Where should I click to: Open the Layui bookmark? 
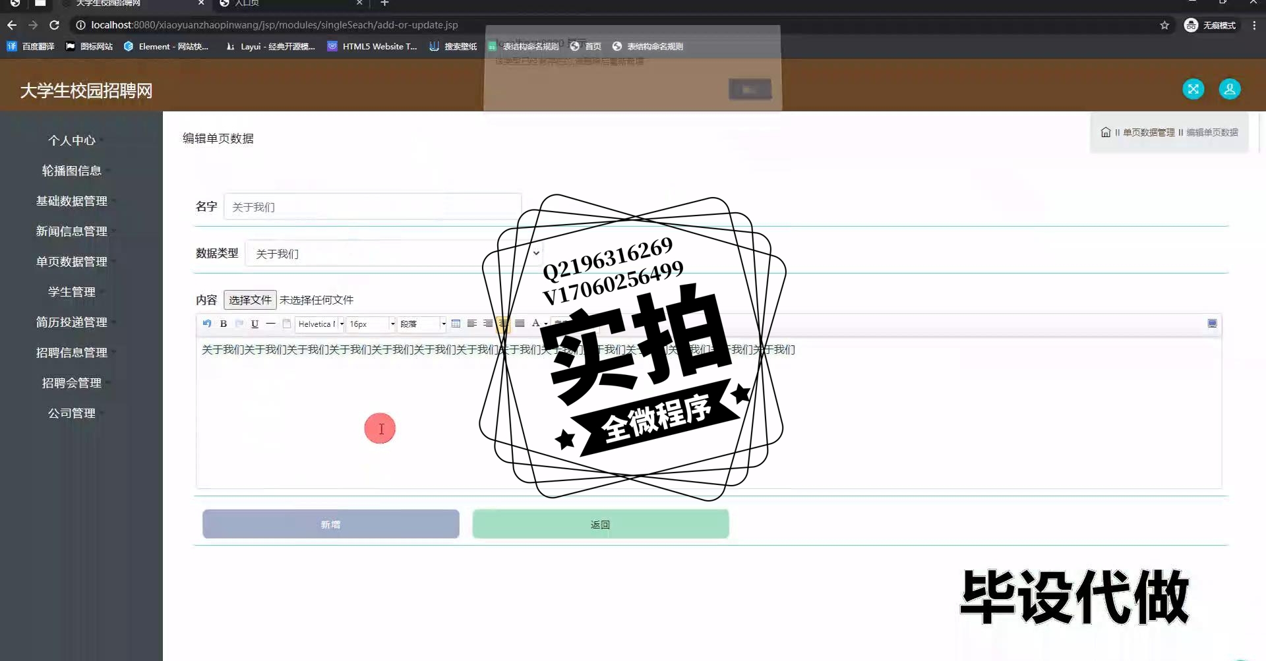tap(270, 46)
